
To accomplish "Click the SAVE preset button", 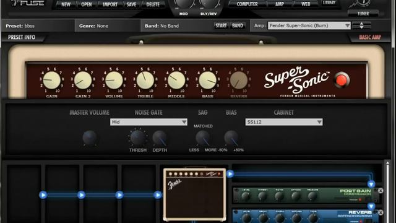I will click(131, 4).
